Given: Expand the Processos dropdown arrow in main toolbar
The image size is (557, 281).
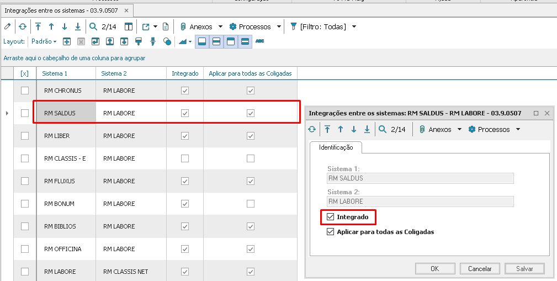Looking at the screenshot, I should [279, 26].
